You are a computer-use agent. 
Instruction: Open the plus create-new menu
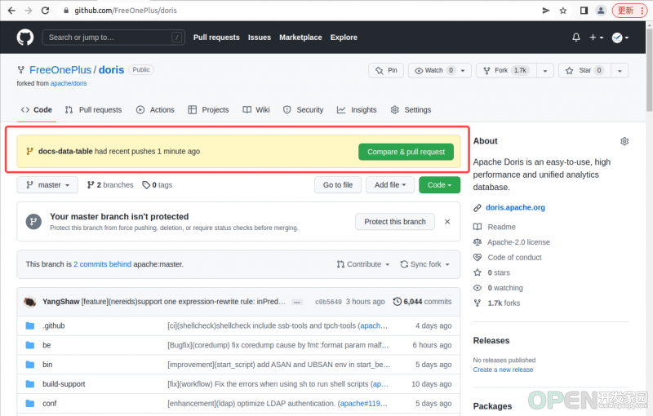click(x=597, y=38)
